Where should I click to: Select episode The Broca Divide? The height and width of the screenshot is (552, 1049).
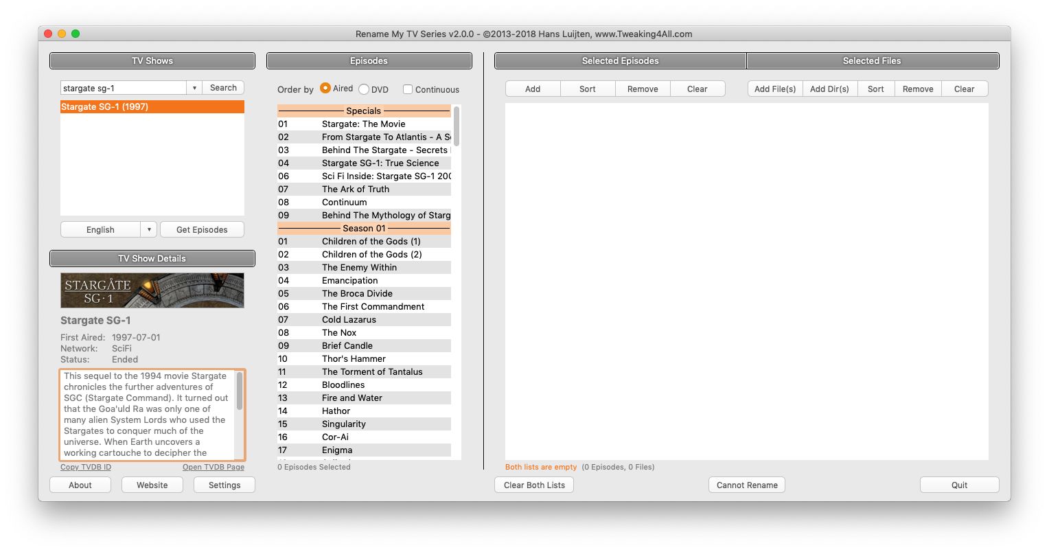point(364,294)
